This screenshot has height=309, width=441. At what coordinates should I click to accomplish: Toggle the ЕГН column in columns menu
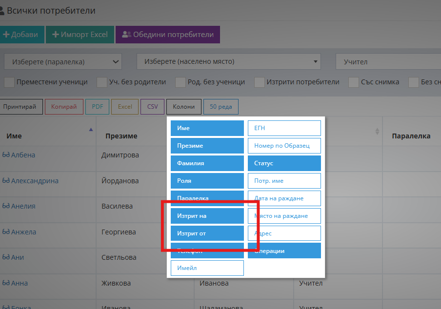coord(284,128)
